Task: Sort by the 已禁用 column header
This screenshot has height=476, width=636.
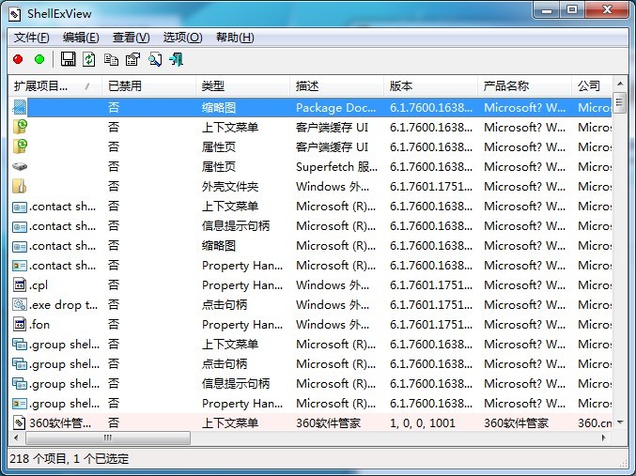Action: [148, 85]
